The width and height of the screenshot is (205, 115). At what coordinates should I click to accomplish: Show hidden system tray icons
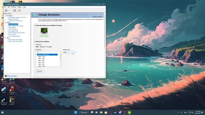click(x=178, y=112)
